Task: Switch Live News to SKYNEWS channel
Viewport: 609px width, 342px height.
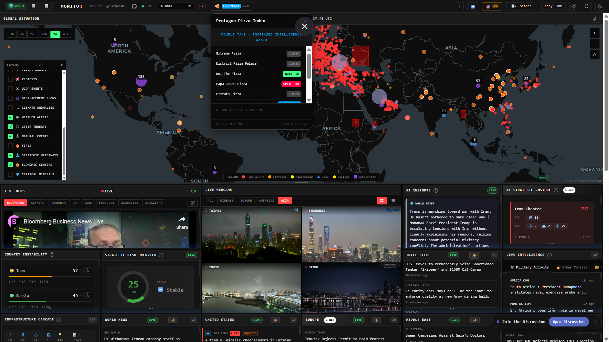Action: [x=38, y=203]
